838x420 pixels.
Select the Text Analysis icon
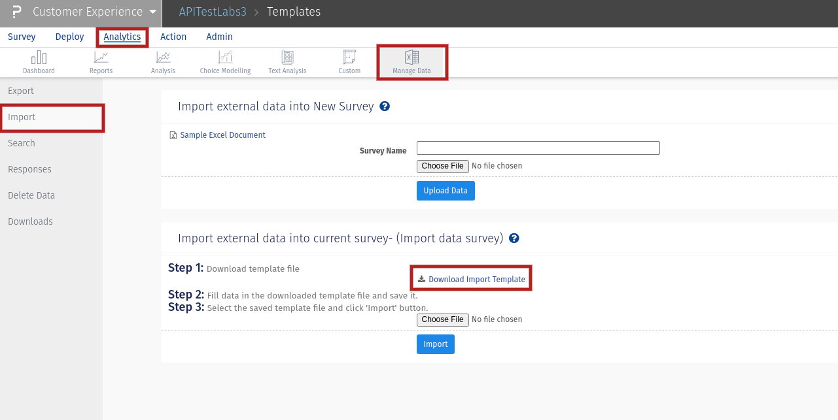click(287, 58)
